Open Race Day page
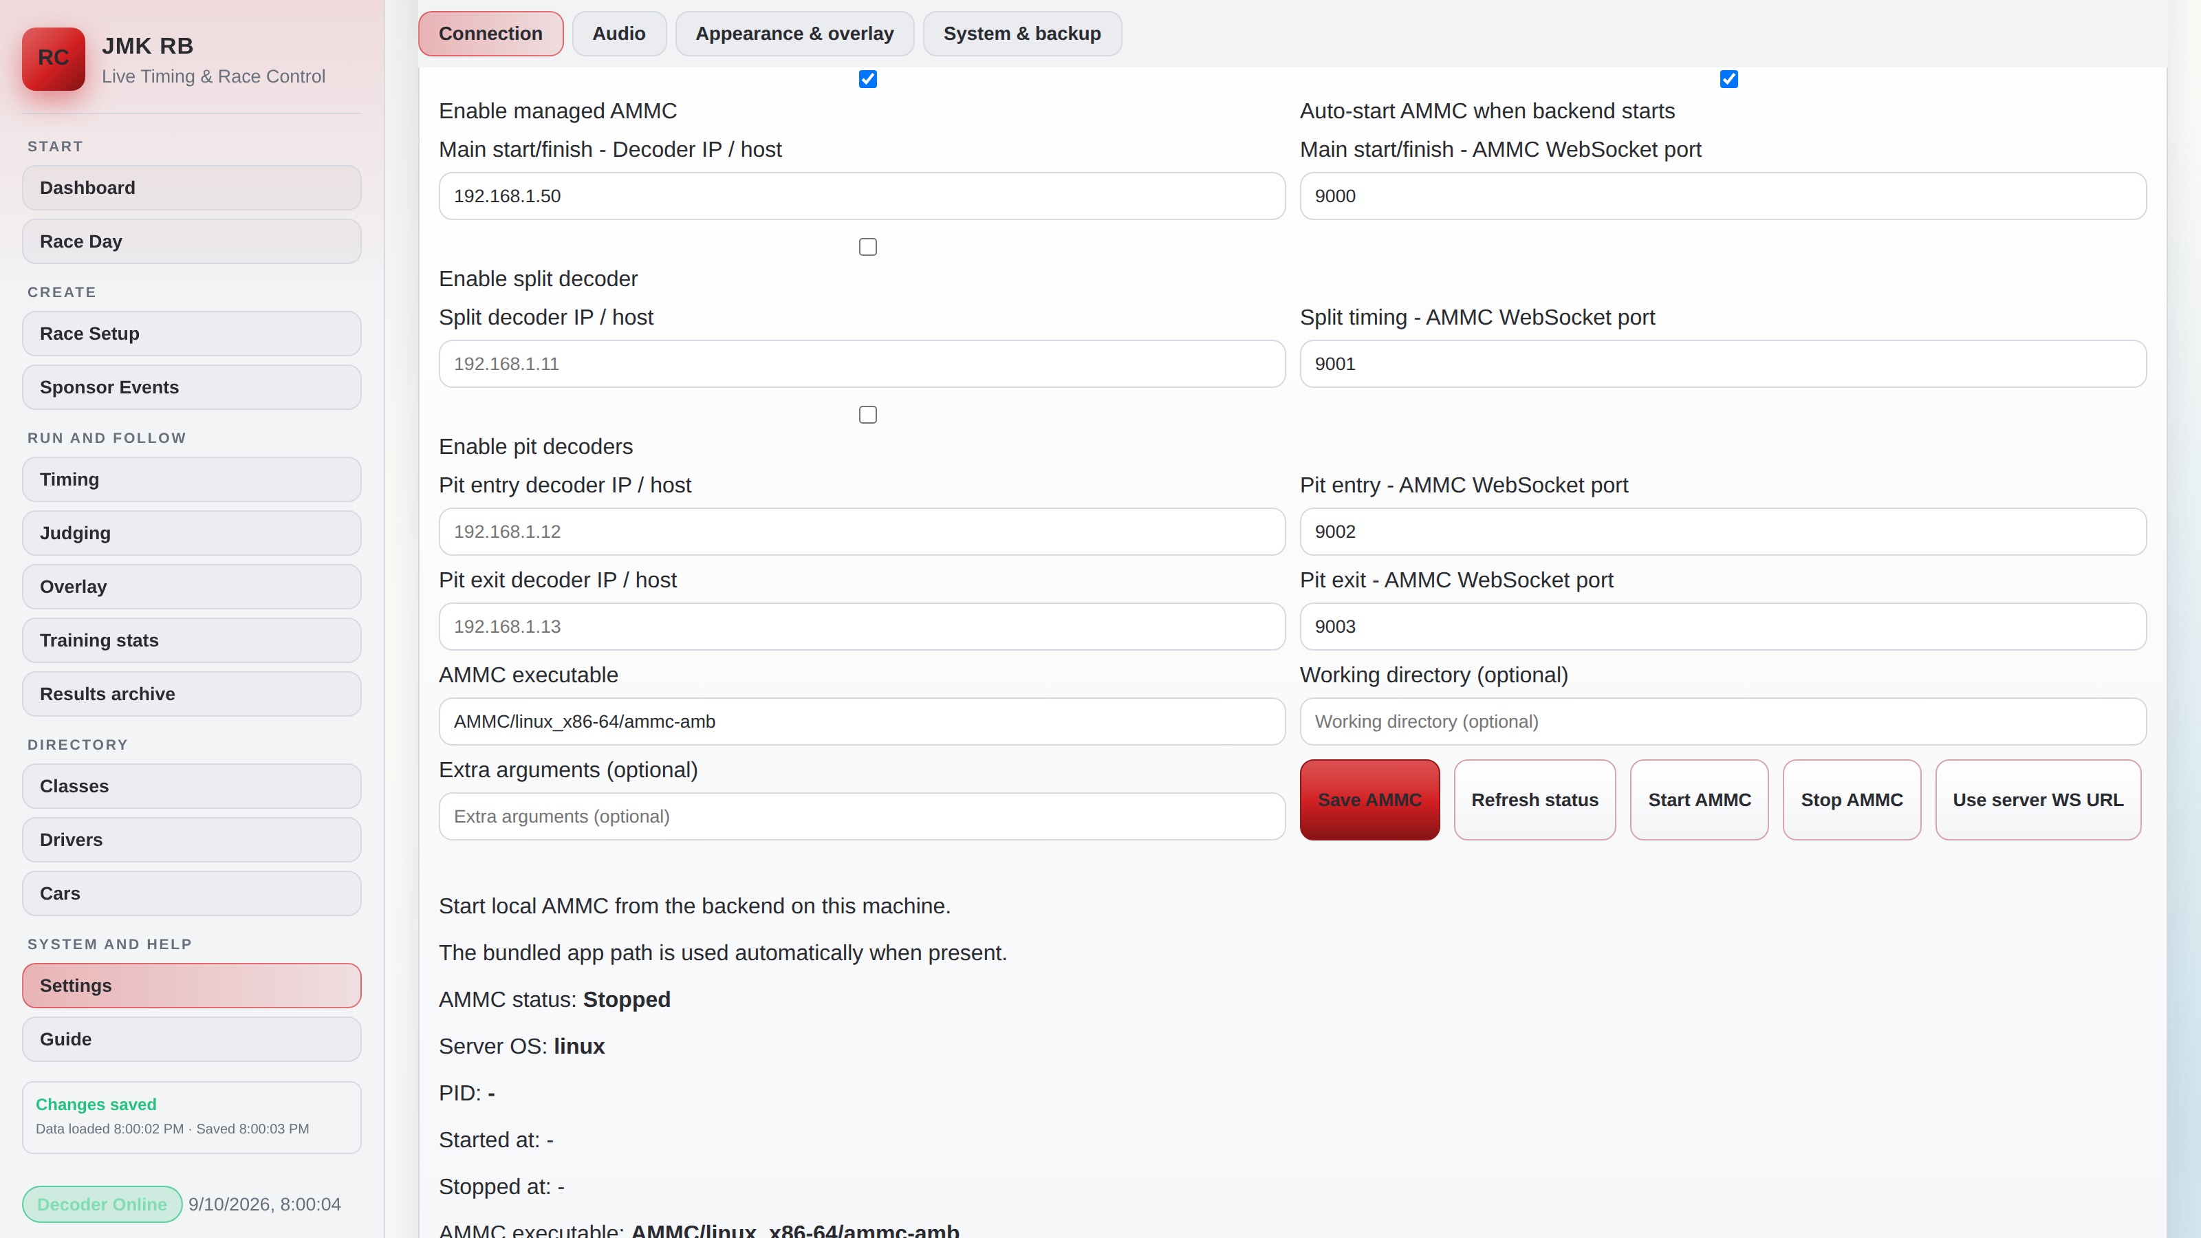2201x1238 pixels. click(191, 242)
